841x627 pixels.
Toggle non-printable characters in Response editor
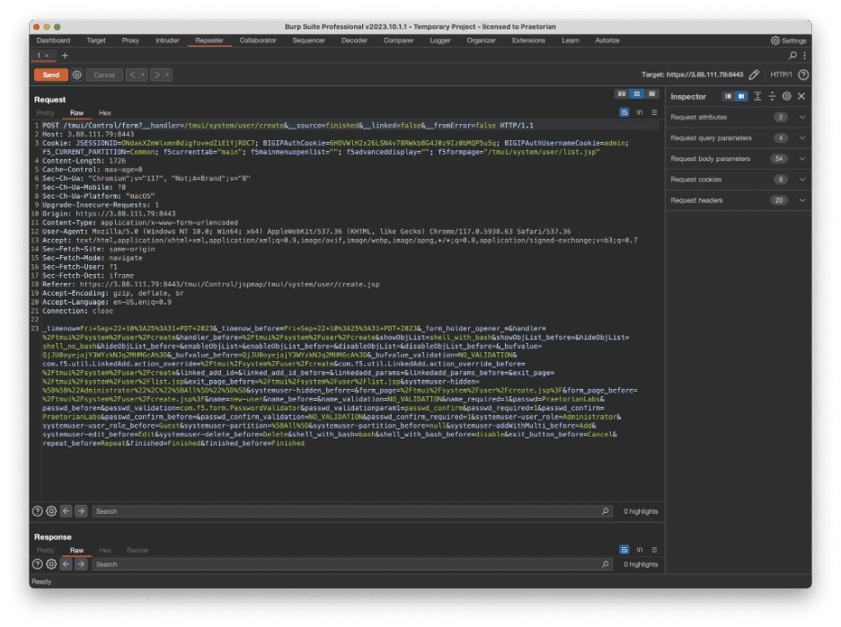click(640, 550)
